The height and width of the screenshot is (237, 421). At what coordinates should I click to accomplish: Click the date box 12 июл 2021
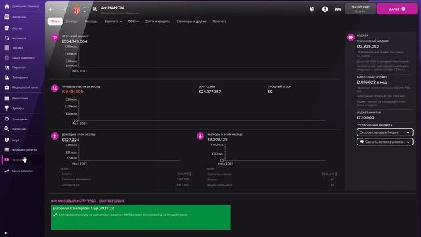[360, 9]
